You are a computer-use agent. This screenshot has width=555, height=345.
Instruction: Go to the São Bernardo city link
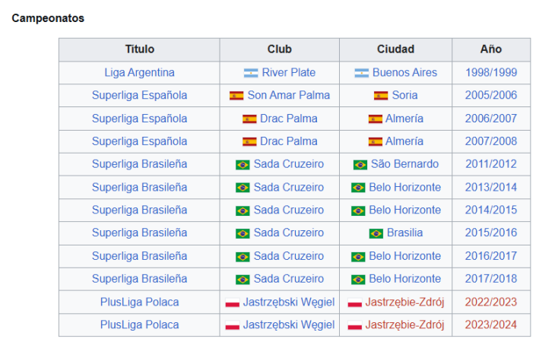pyautogui.click(x=404, y=164)
